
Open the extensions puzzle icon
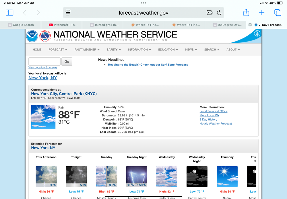pyautogui.click(x=210, y=13)
